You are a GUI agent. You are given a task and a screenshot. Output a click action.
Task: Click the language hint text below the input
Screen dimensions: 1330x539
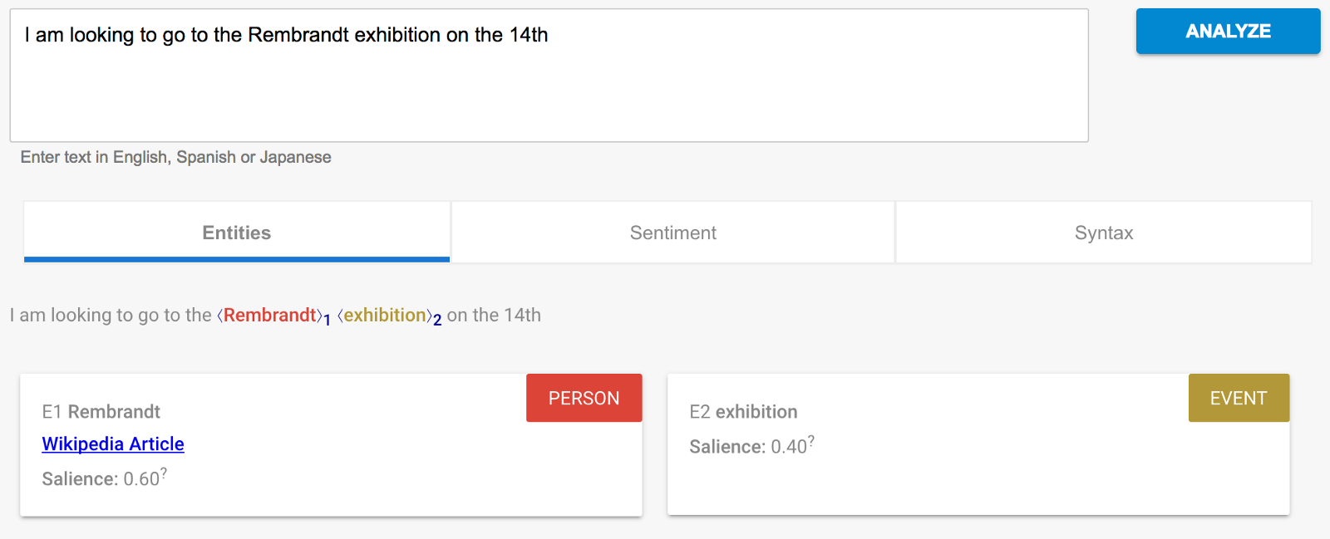tap(175, 157)
